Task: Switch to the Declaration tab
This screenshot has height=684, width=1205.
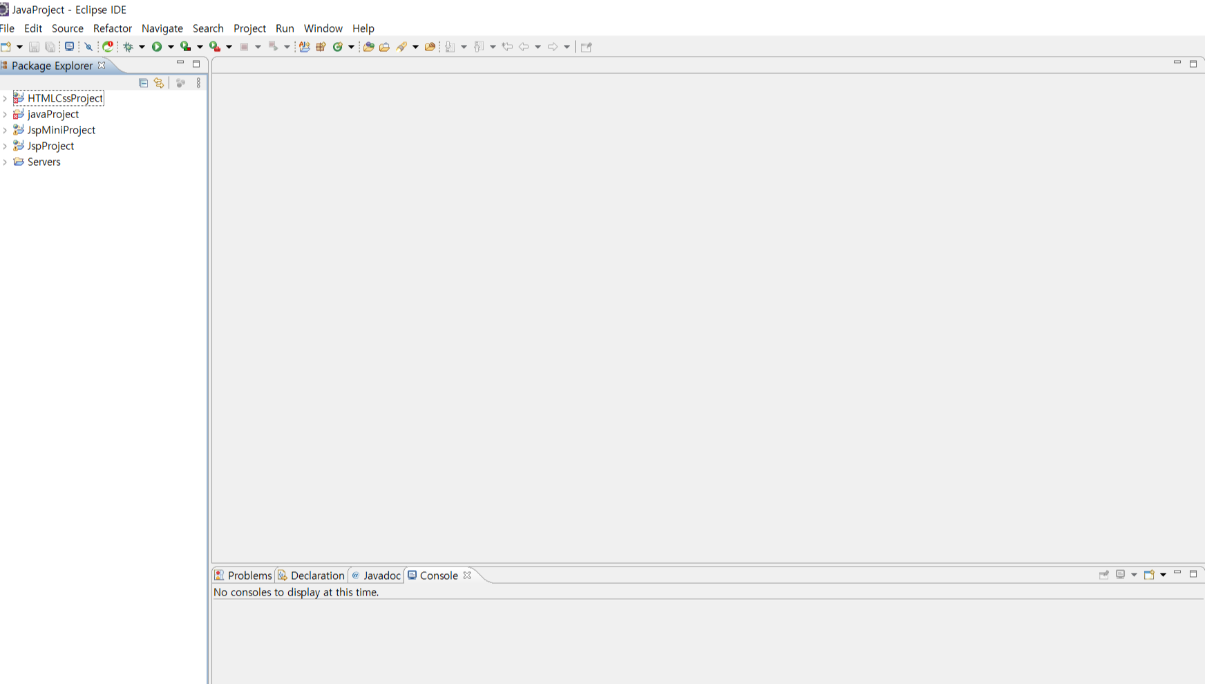Action: click(311, 576)
